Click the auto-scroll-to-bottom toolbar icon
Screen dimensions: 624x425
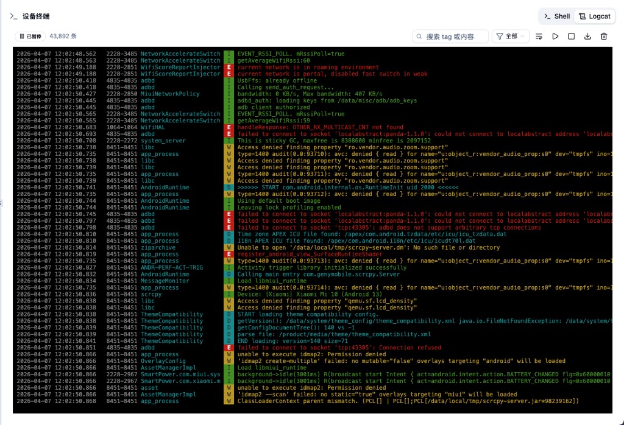(x=539, y=37)
